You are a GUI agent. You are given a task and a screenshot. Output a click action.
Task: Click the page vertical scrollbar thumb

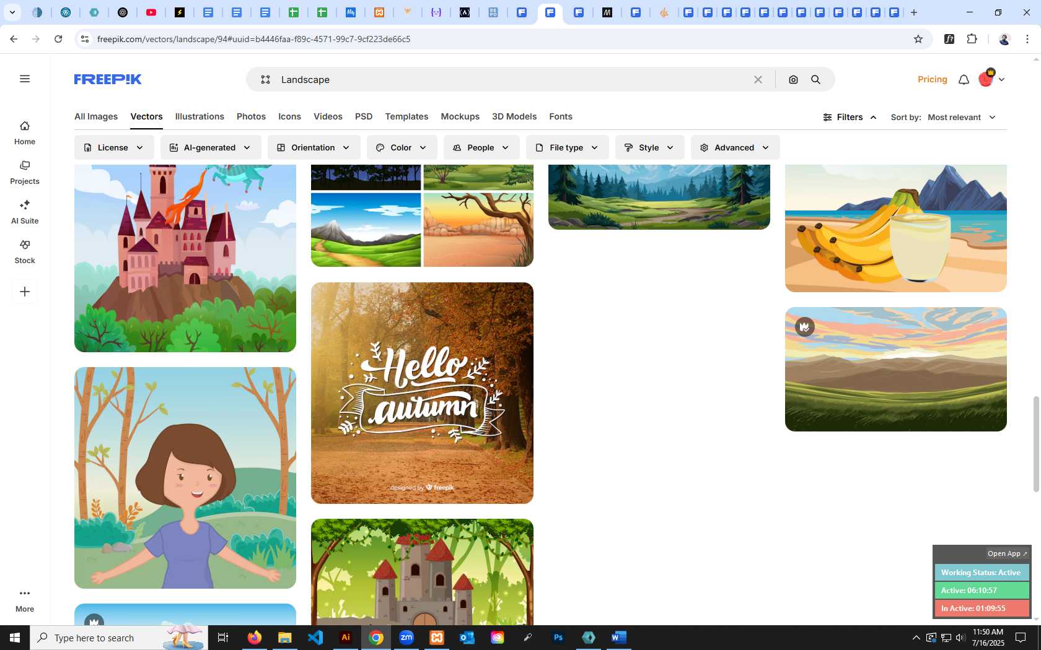click(x=1036, y=444)
